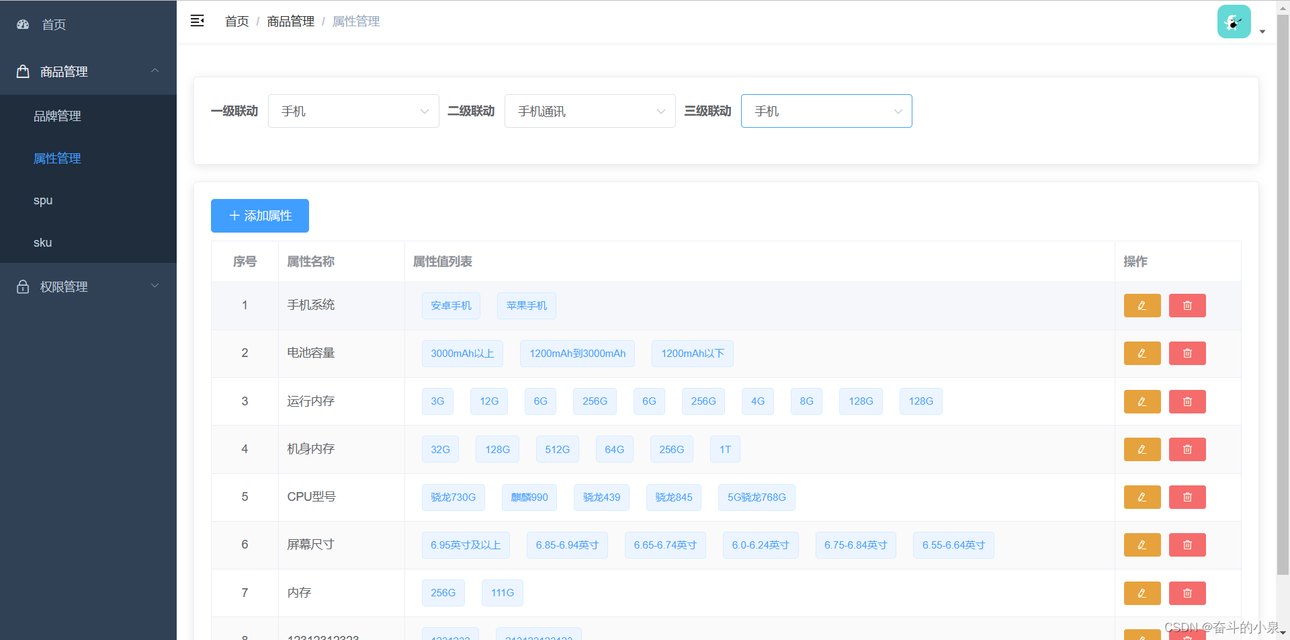Click the 首页 breadcrumb link
Viewport: 1290px width, 640px height.
(236, 22)
